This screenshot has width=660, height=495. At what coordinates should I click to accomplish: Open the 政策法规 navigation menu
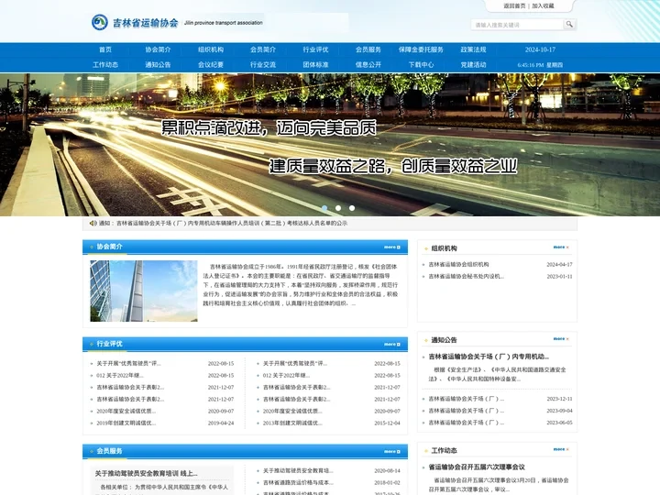[x=474, y=49]
